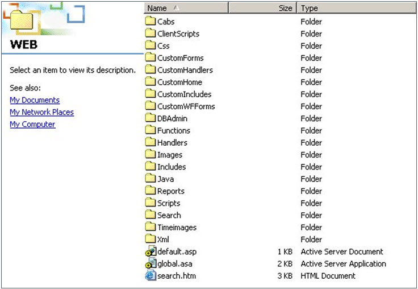Click the Java folder icon
The image size is (418, 289).
(151, 179)
